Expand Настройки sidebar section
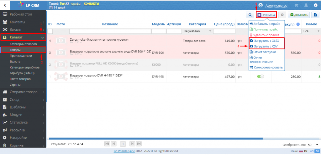The width and height of the screenshot is (321, 155). pos(23,138)
